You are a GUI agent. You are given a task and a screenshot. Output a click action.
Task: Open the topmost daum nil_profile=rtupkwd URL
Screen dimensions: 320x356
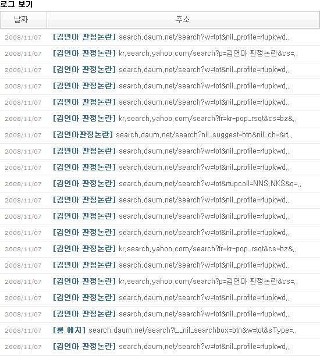[x=204, y=37]
